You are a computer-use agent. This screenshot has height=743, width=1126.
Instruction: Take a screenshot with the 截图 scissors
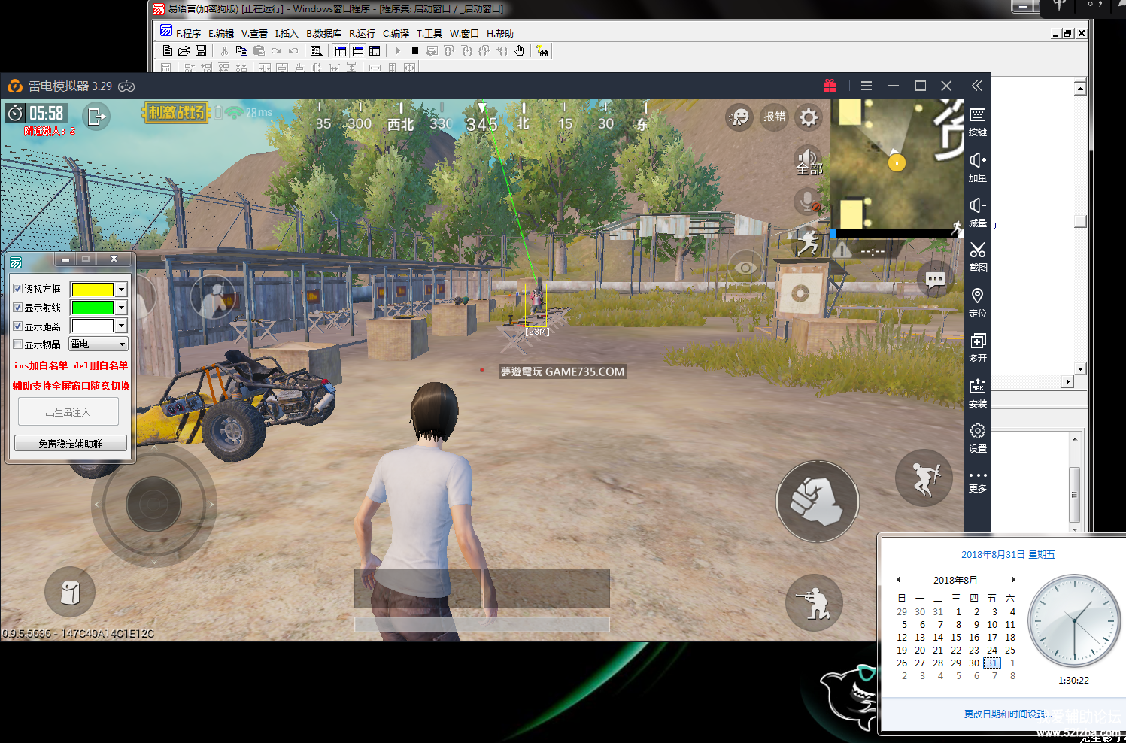pos(978,256)
